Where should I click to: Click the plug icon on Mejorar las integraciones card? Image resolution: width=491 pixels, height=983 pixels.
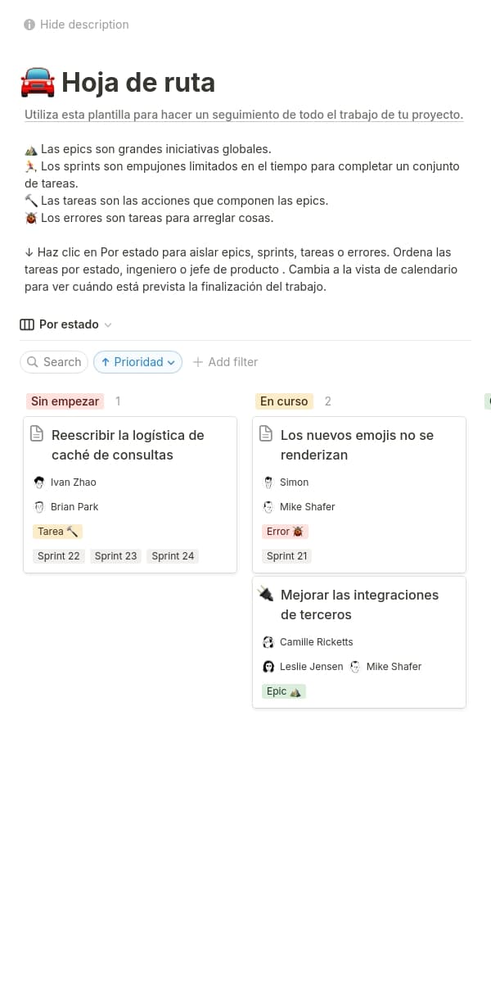pos(266,594)
